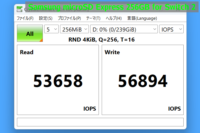The image size is (200, 133).
Task: Click the Read result value 53658
Action: tap(58, 81)
